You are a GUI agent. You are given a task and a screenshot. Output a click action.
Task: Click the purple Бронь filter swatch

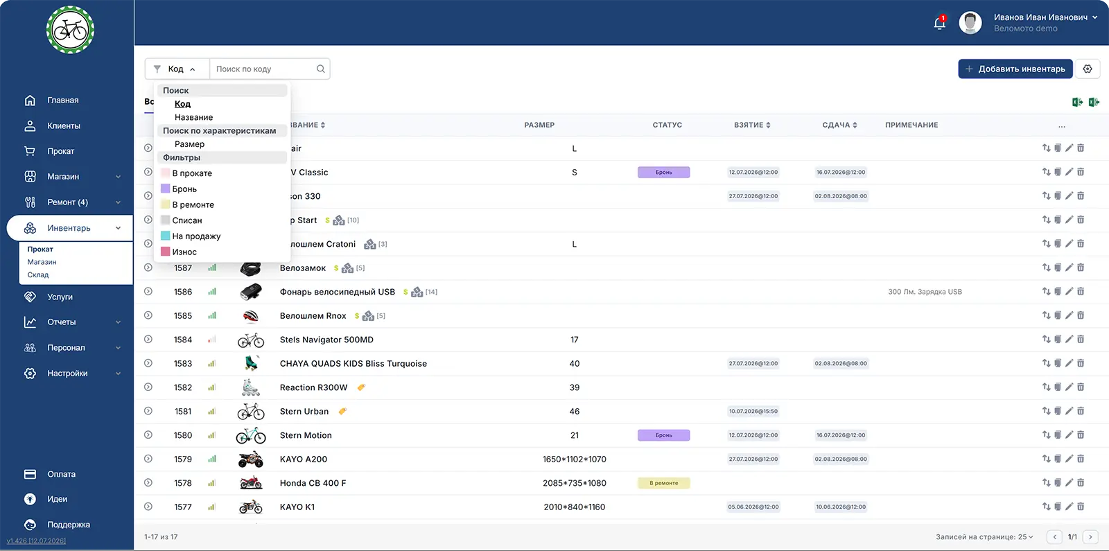(166, 189)
